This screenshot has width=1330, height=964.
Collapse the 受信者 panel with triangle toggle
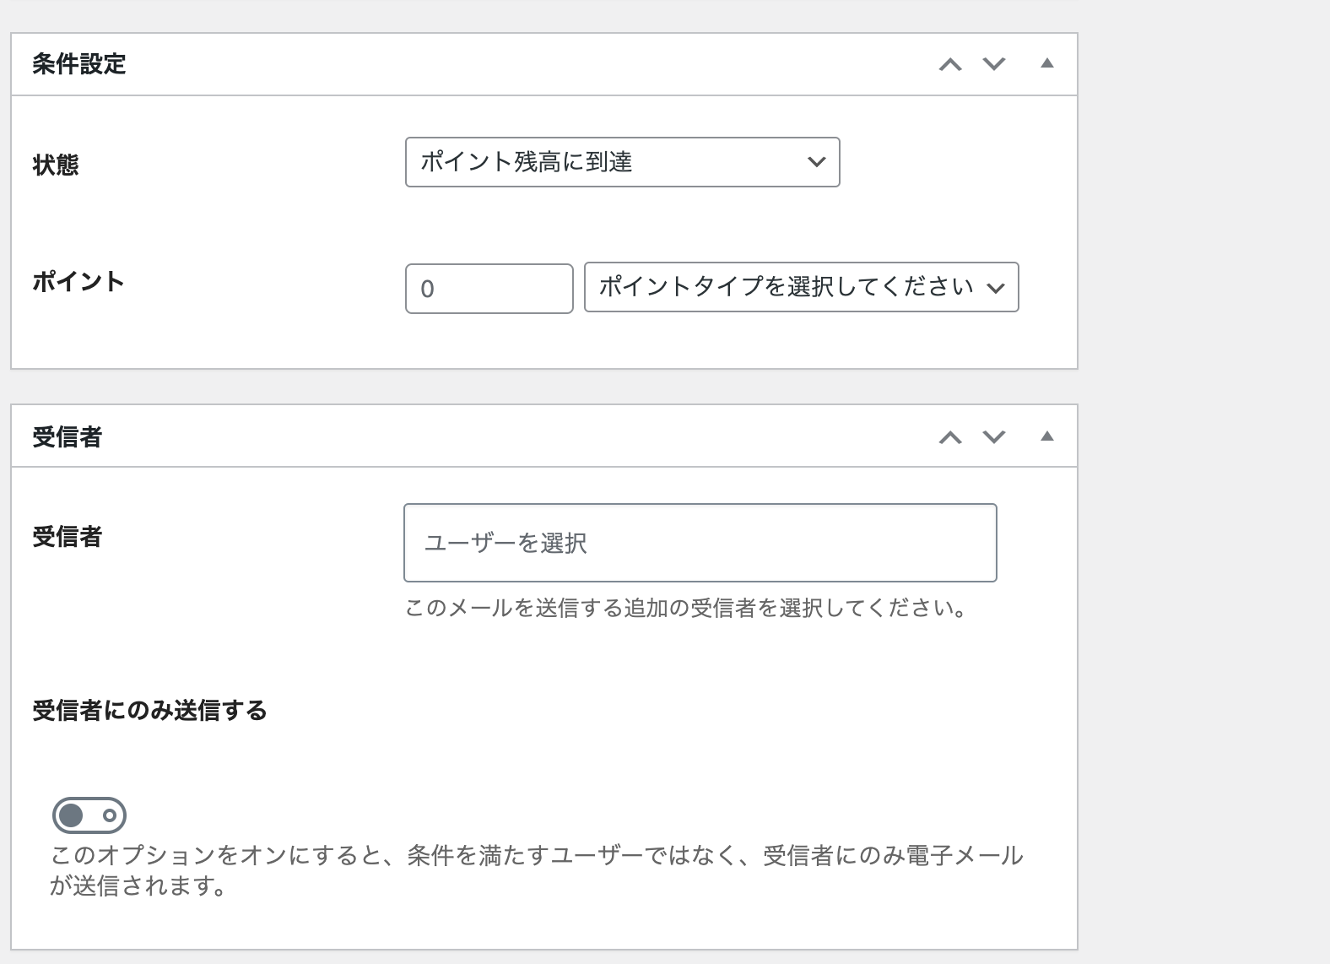(1047, 436)
